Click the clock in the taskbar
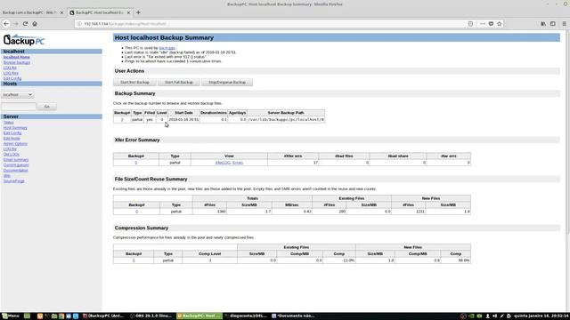 pyautogui.click(x=541, y=316)
